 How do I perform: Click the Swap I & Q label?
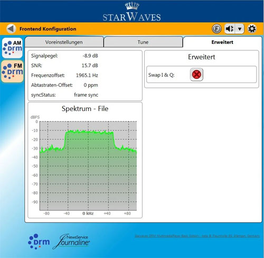click(x=162, y=75)
